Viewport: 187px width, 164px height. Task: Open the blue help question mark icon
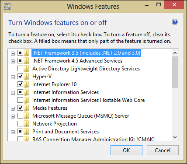[175, 22]
